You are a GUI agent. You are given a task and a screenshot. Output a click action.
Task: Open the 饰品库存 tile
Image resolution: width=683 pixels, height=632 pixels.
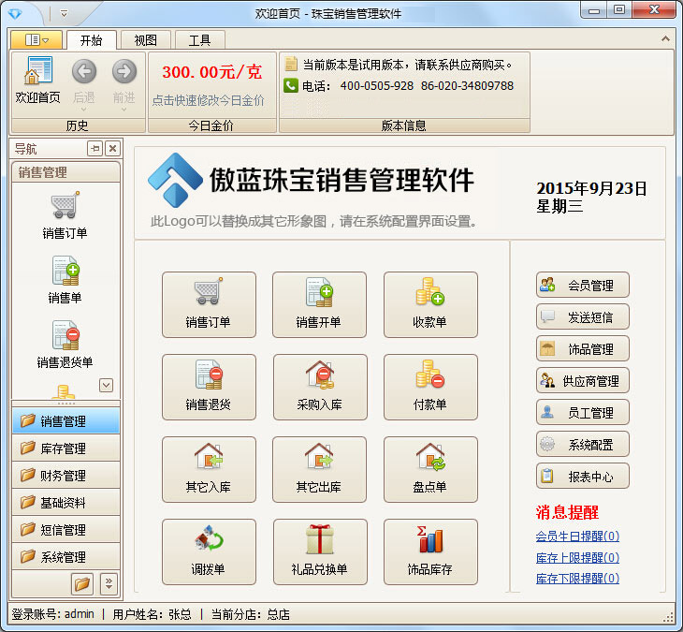click(x=430, y=551)
